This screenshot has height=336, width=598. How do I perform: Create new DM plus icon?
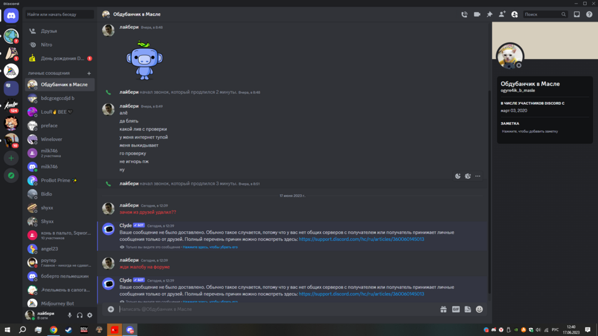(89, 73)
